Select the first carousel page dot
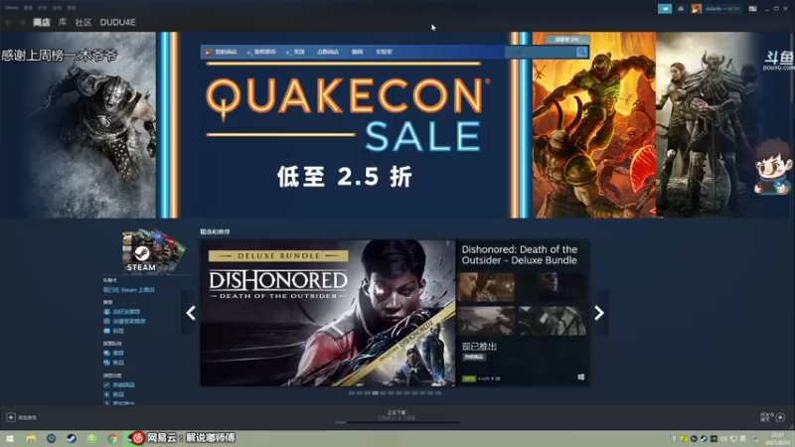The height and width of the screenshot is (447, 795). coord(352,392)
